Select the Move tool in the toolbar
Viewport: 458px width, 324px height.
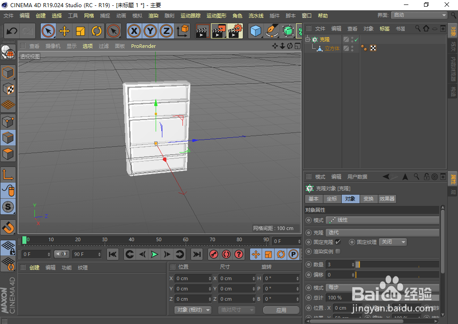[x=64, y=31]
